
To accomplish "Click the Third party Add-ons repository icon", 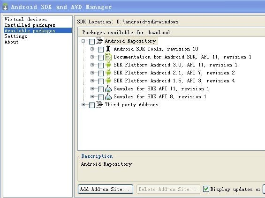I will 99,104.
